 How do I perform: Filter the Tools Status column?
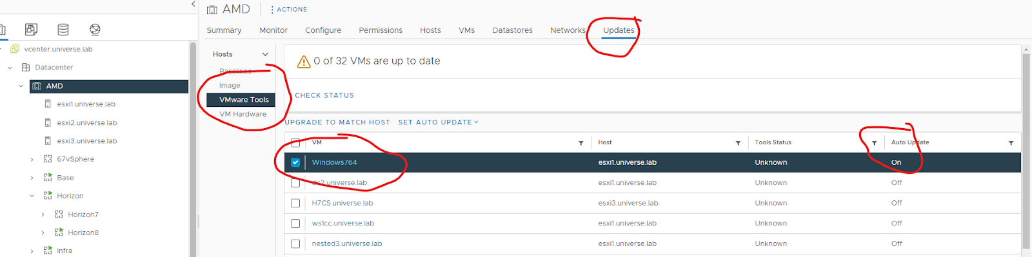[x=874, y=143]
